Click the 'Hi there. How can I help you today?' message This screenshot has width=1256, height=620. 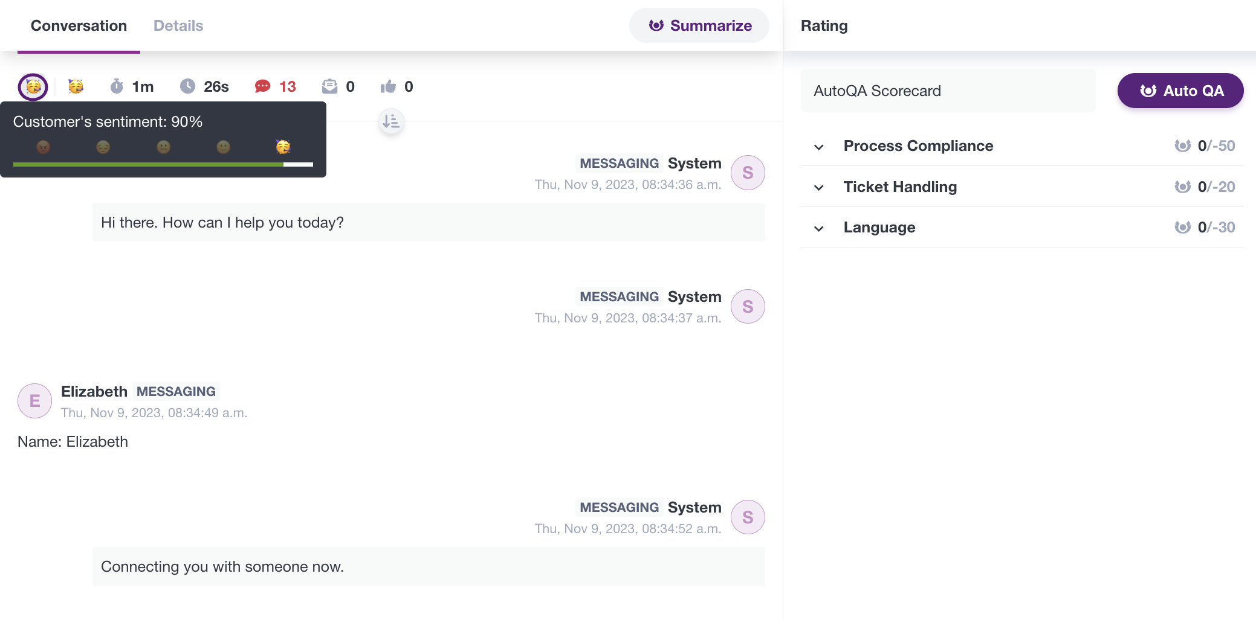pos(429,222)
